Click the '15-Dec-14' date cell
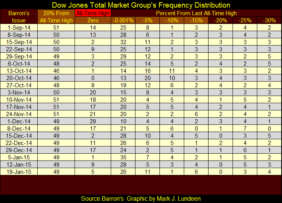Viewport: 282px width, 203px height. [19, 136]
